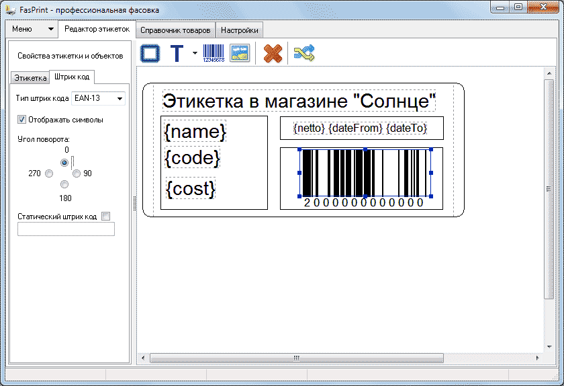Select the {code} text object
The image size is (564, 386).
(192, 157)
